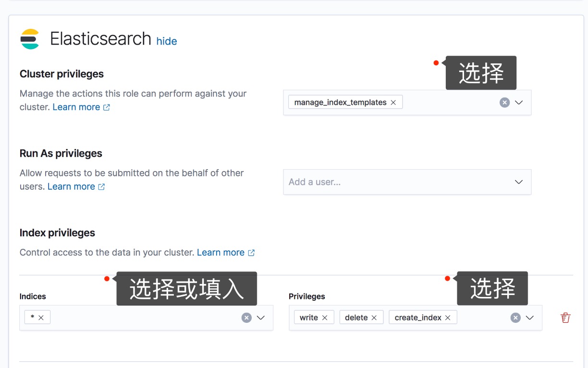This screenshot has height=368, width=588.
Task: Click the Run As privileges Learn more link
Action: pos(71,186)
